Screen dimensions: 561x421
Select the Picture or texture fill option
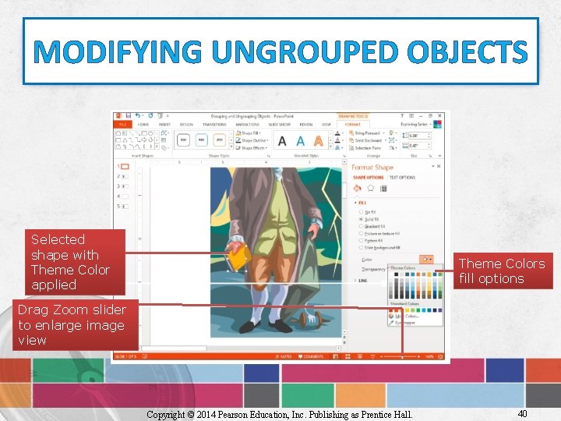379,233
